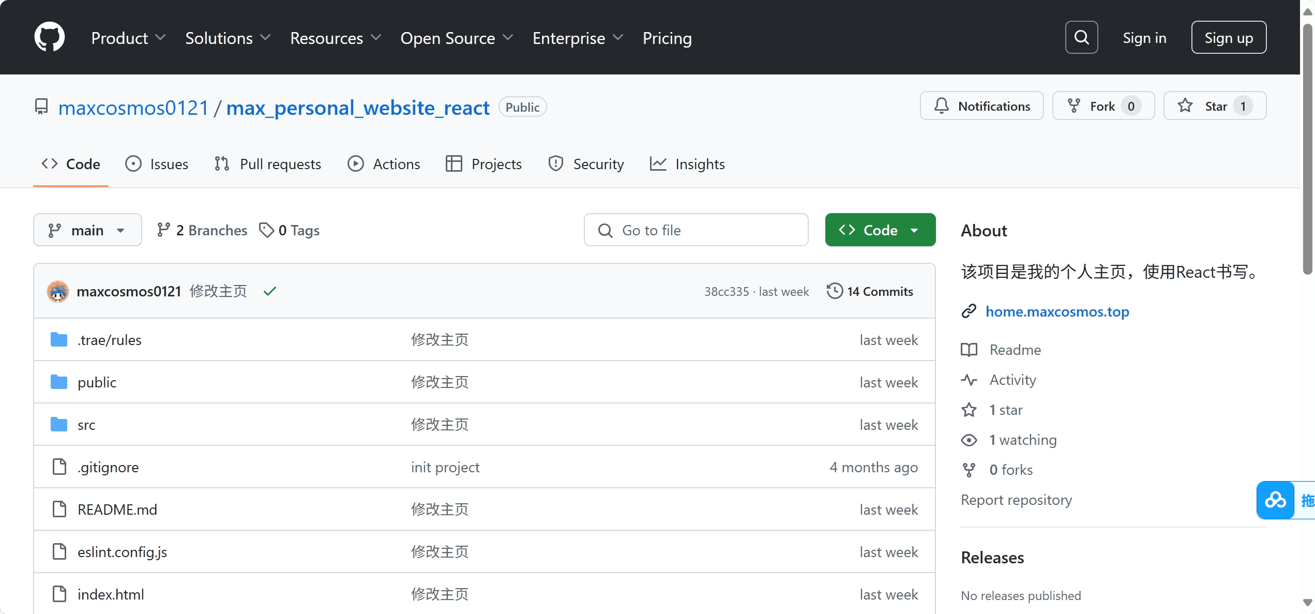
Task: Click the green commit status checkmark
Action: coord(270,291)
